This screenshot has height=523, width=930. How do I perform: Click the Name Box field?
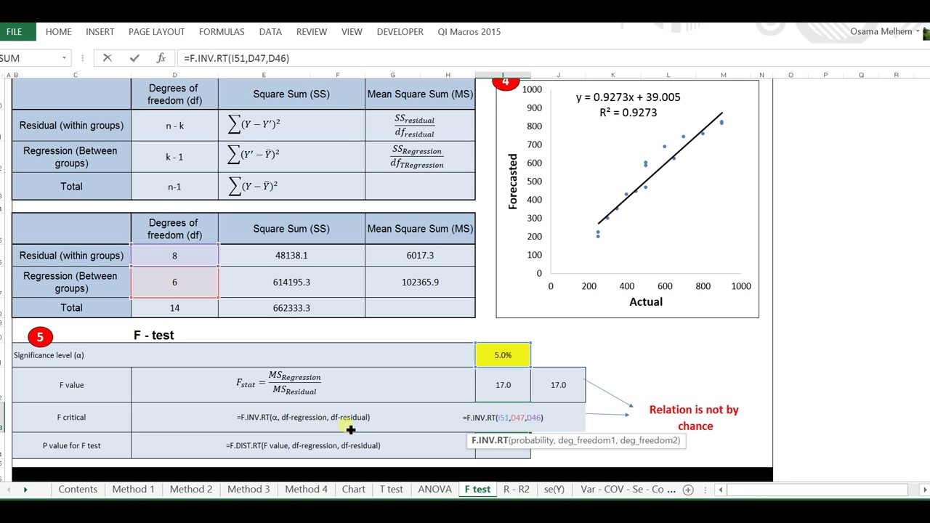tap(29, 58)
